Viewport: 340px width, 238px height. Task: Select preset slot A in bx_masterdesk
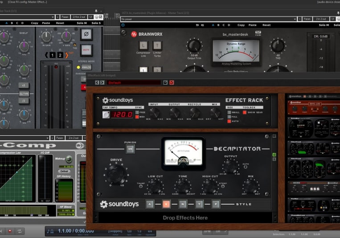(213, 25)
